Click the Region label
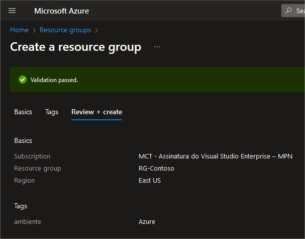305x239 pixels. pos(24,181)
